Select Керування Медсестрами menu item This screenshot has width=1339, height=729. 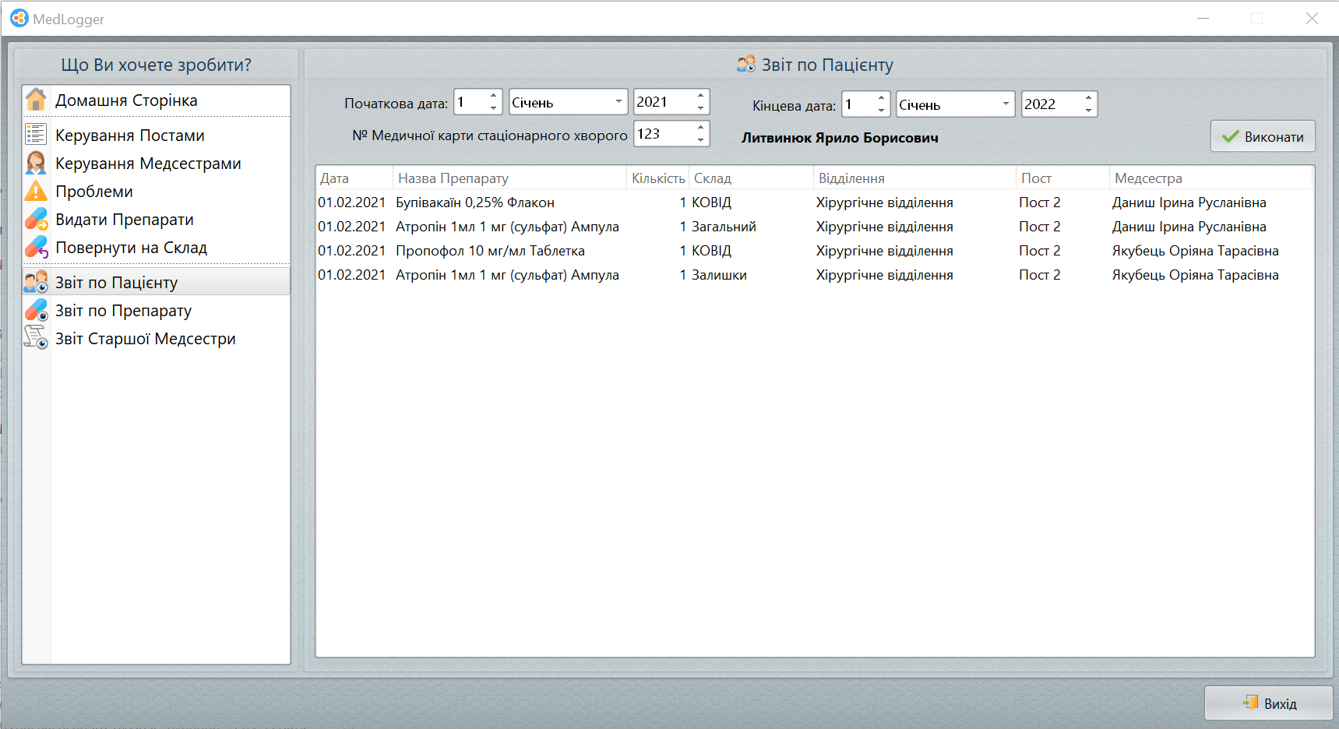(x=148, y=164)
